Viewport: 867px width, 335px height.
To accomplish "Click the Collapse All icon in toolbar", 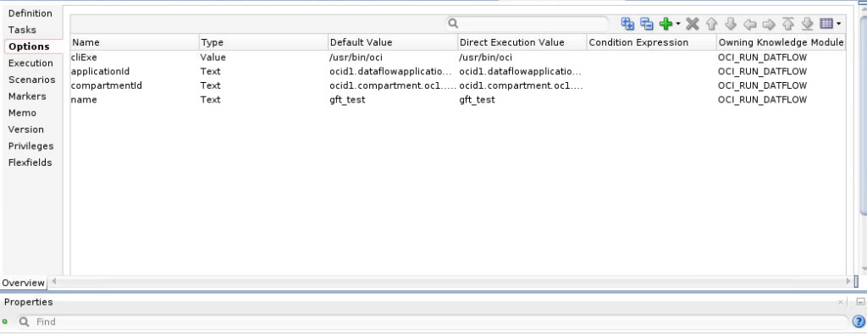I will [646, 24].
